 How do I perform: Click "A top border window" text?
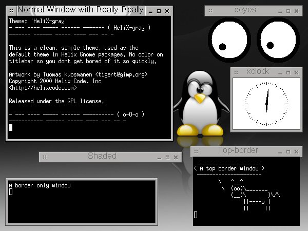(x=229, y=168)
